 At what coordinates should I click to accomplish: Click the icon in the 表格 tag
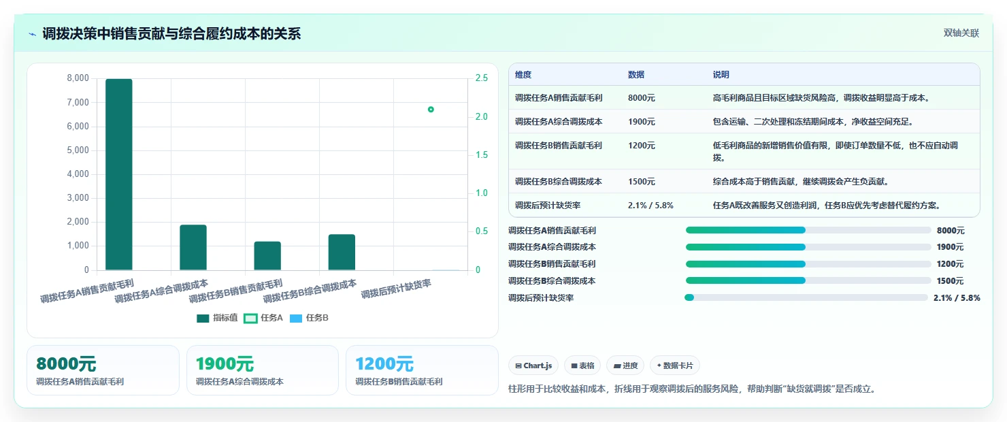coord(574,366)
